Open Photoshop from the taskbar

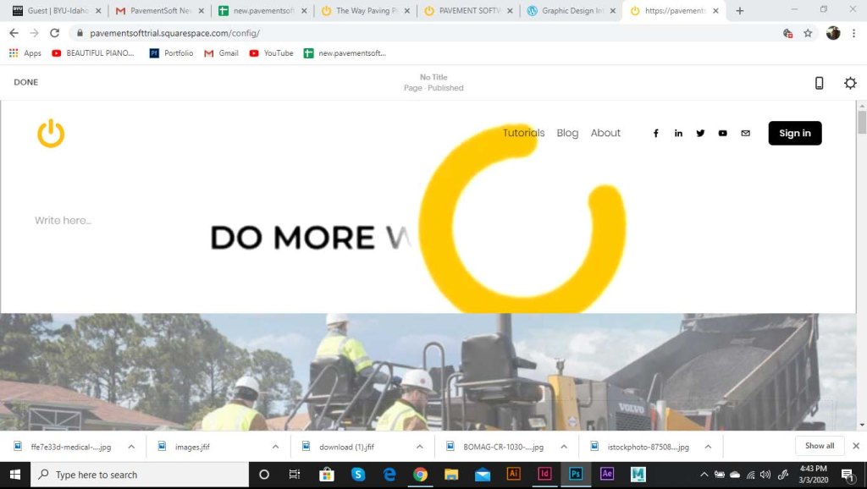[576, 474]
